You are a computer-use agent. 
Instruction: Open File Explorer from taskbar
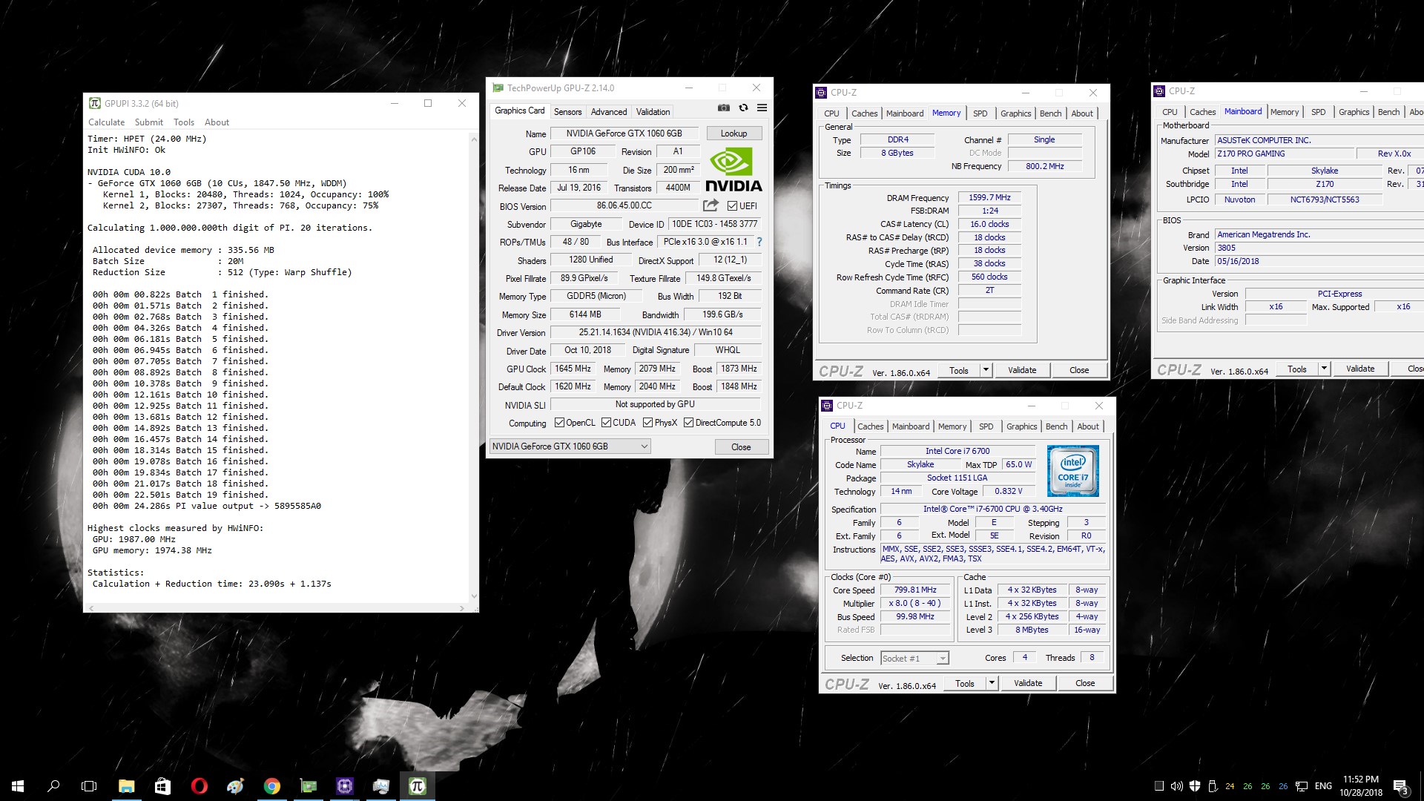[x=126, y=786]
